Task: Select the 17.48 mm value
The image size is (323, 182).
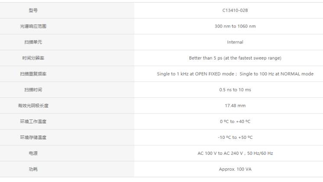Action: [235, 106]
